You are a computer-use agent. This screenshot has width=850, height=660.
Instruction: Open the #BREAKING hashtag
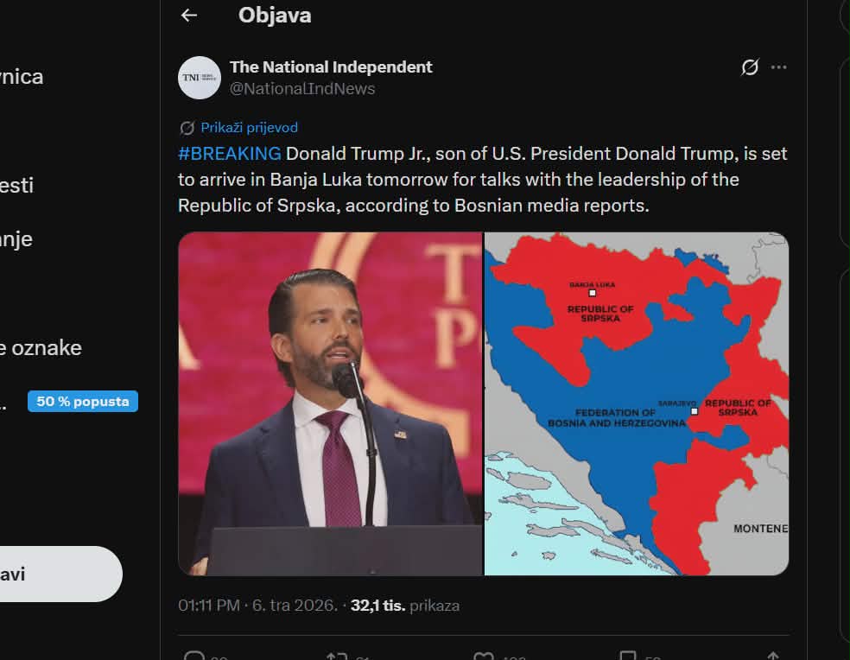[x=229, y=154]
